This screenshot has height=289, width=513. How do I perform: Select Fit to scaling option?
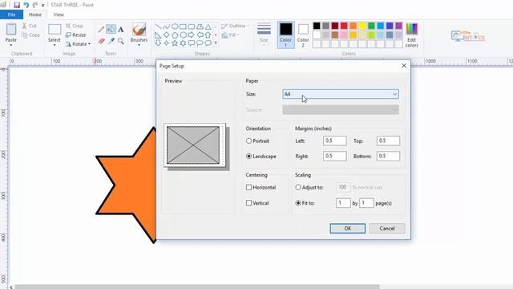(298, 203)
